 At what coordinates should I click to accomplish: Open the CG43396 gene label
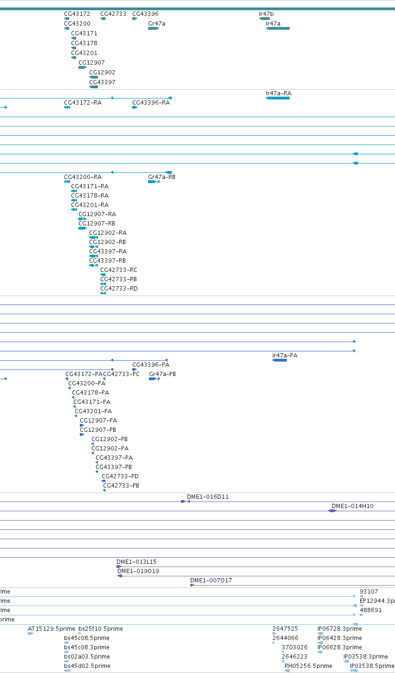click(145, 14)
